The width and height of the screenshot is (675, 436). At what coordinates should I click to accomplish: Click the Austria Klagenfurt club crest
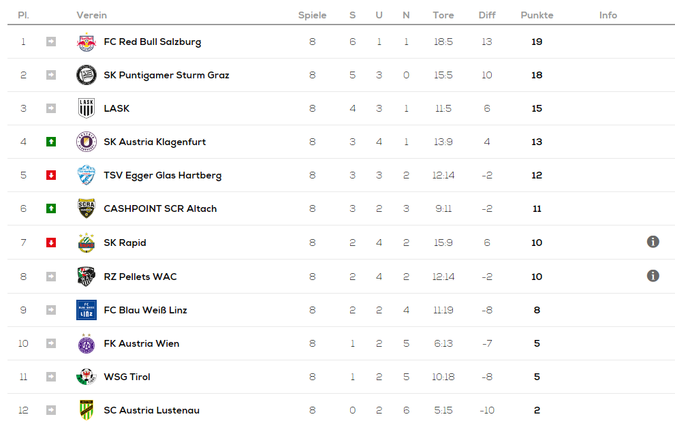87,142
